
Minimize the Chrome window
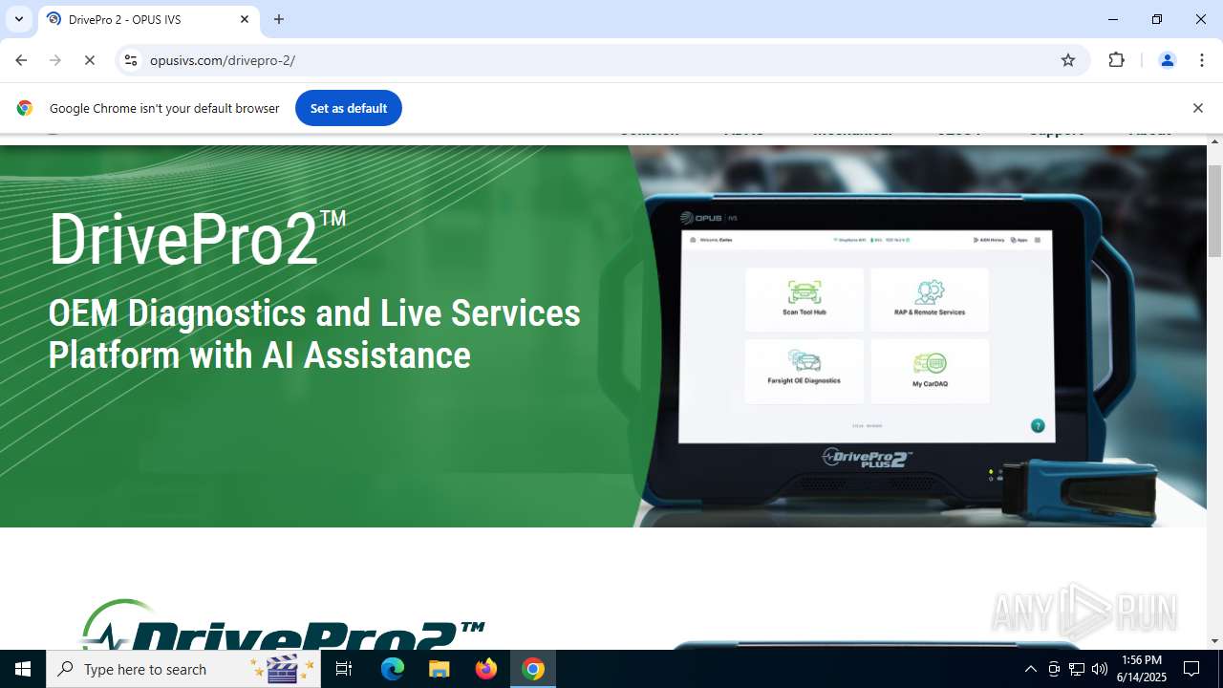point(1113,19)
